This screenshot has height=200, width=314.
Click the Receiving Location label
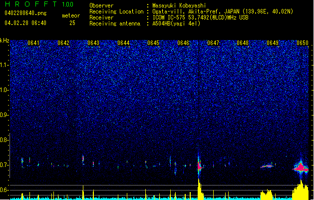[116, 11]
